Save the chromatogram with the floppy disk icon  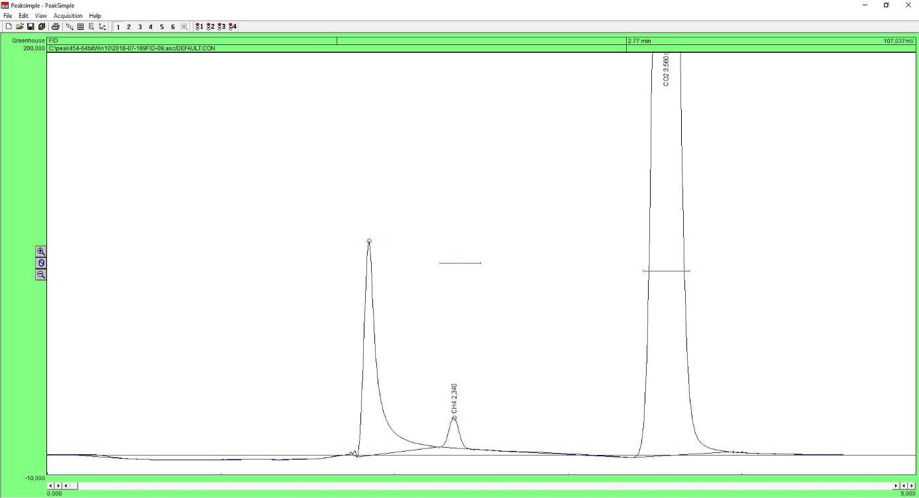tap(30, 26)
